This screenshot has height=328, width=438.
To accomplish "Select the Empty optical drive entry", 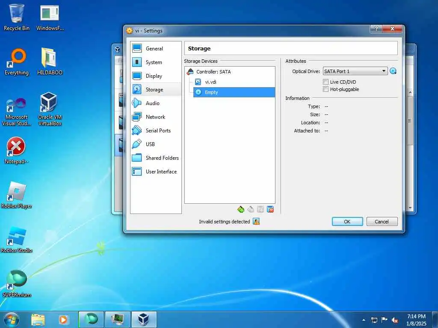I will pos(234,92).
